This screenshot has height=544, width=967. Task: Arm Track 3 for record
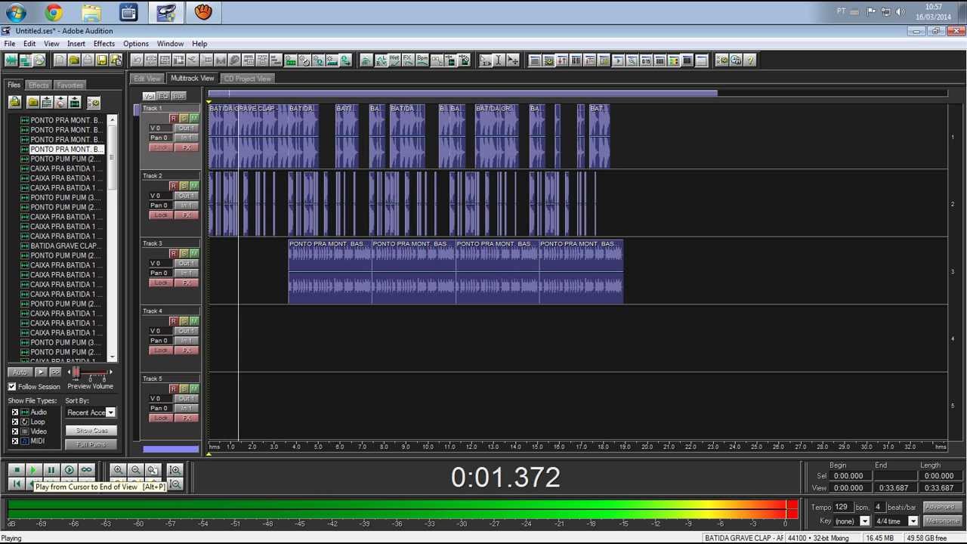[173, 254]
